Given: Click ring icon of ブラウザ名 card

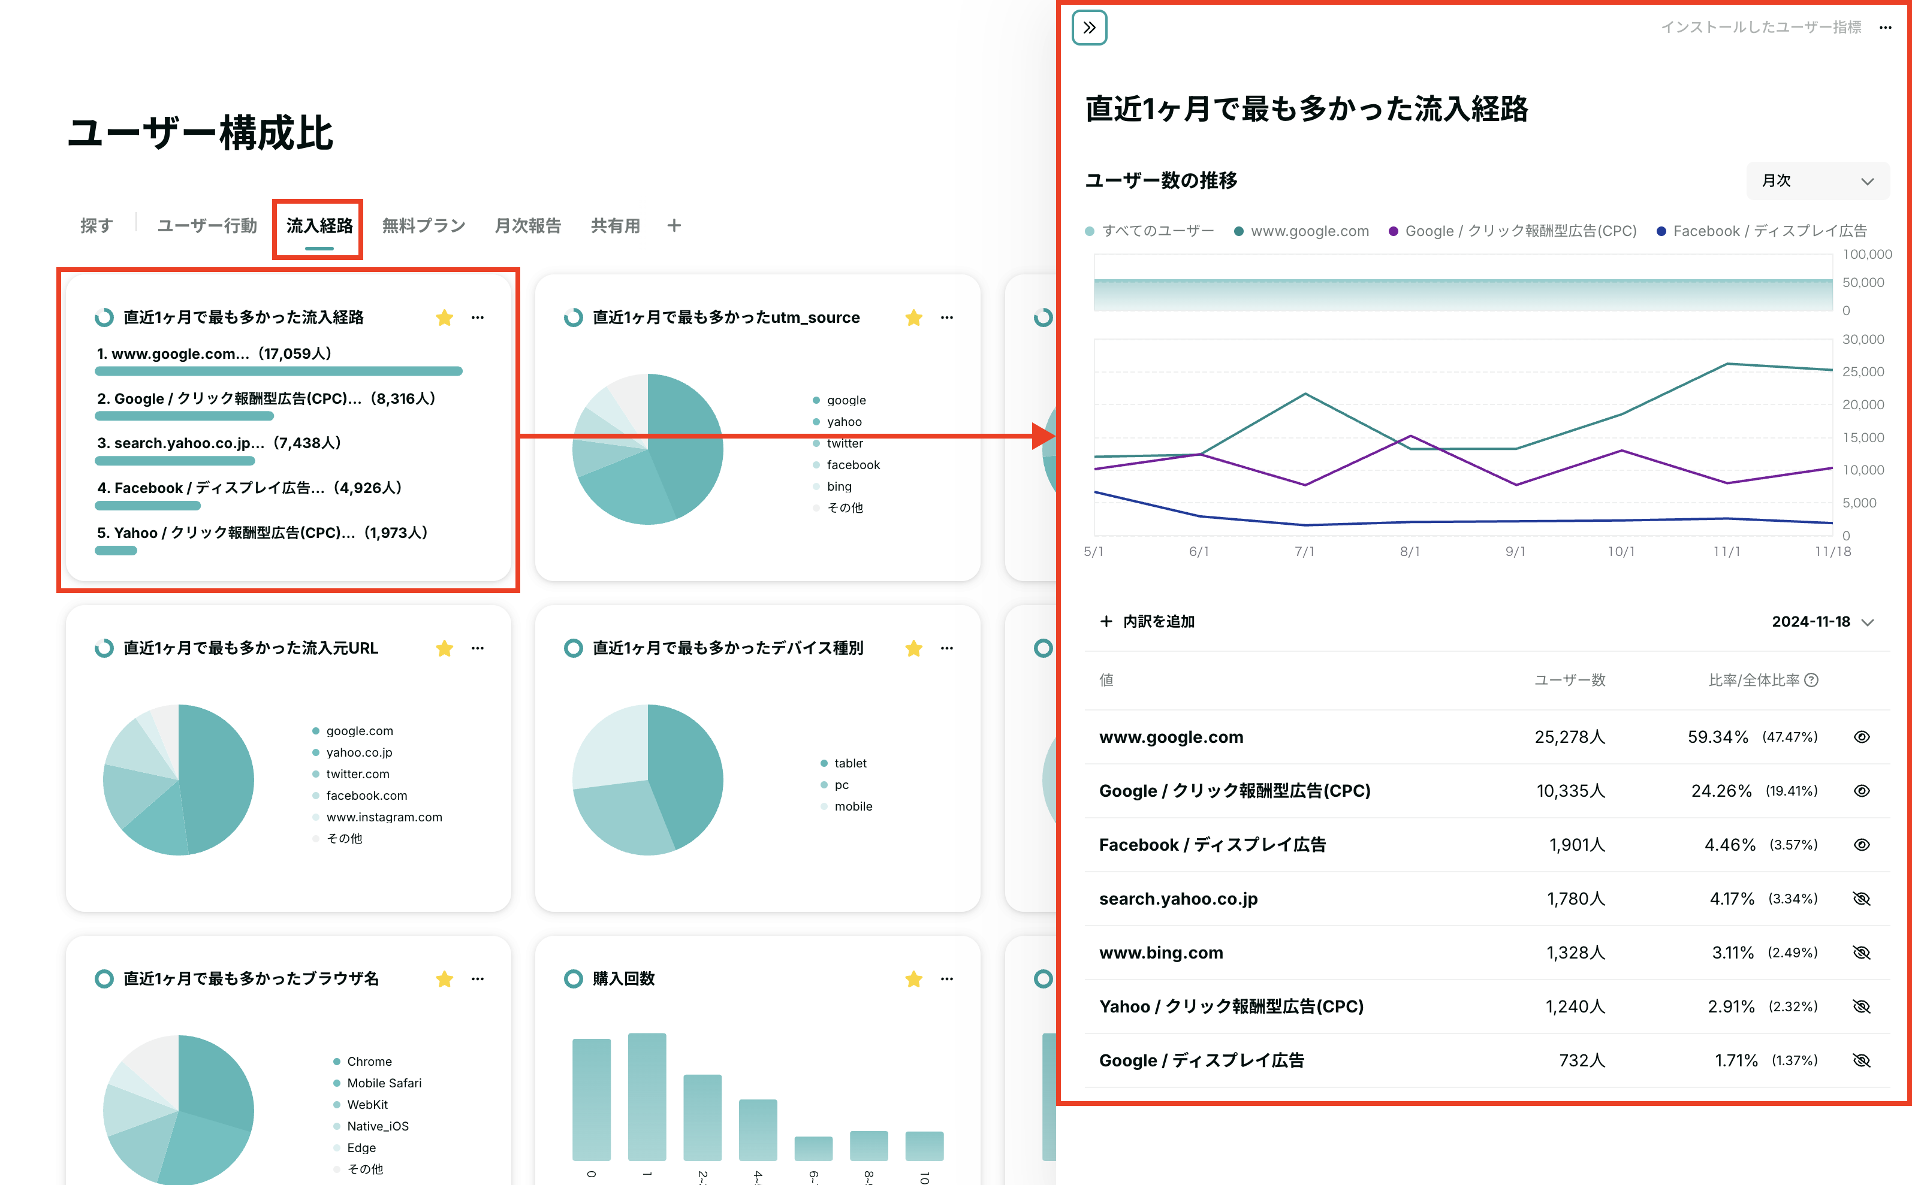Looking at the screenshot, I should point(104,979).
